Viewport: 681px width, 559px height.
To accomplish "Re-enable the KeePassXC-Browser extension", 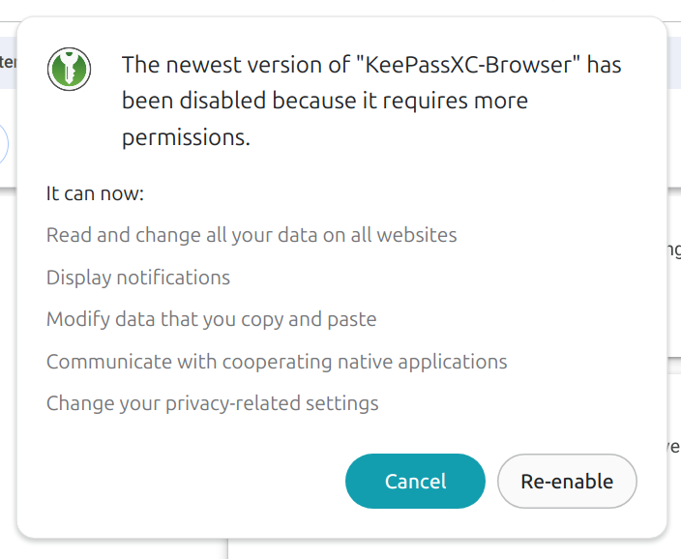I will click(x=567, y=481).
